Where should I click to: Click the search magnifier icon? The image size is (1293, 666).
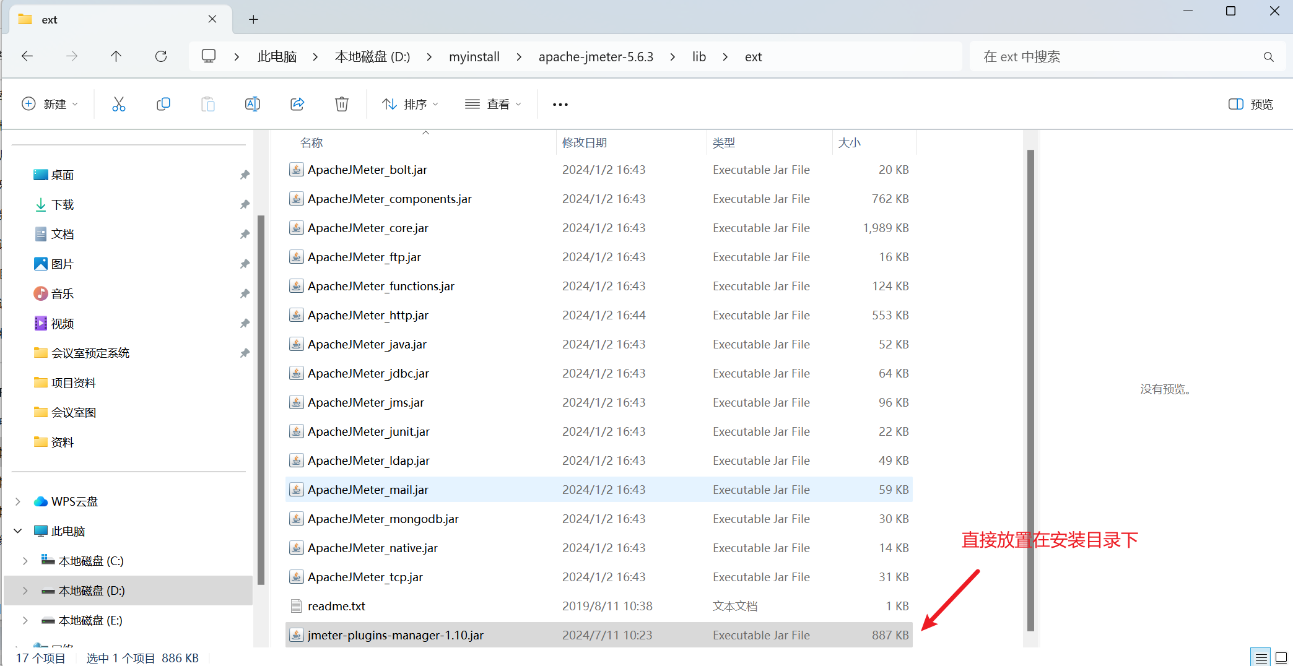[1268, 57]
